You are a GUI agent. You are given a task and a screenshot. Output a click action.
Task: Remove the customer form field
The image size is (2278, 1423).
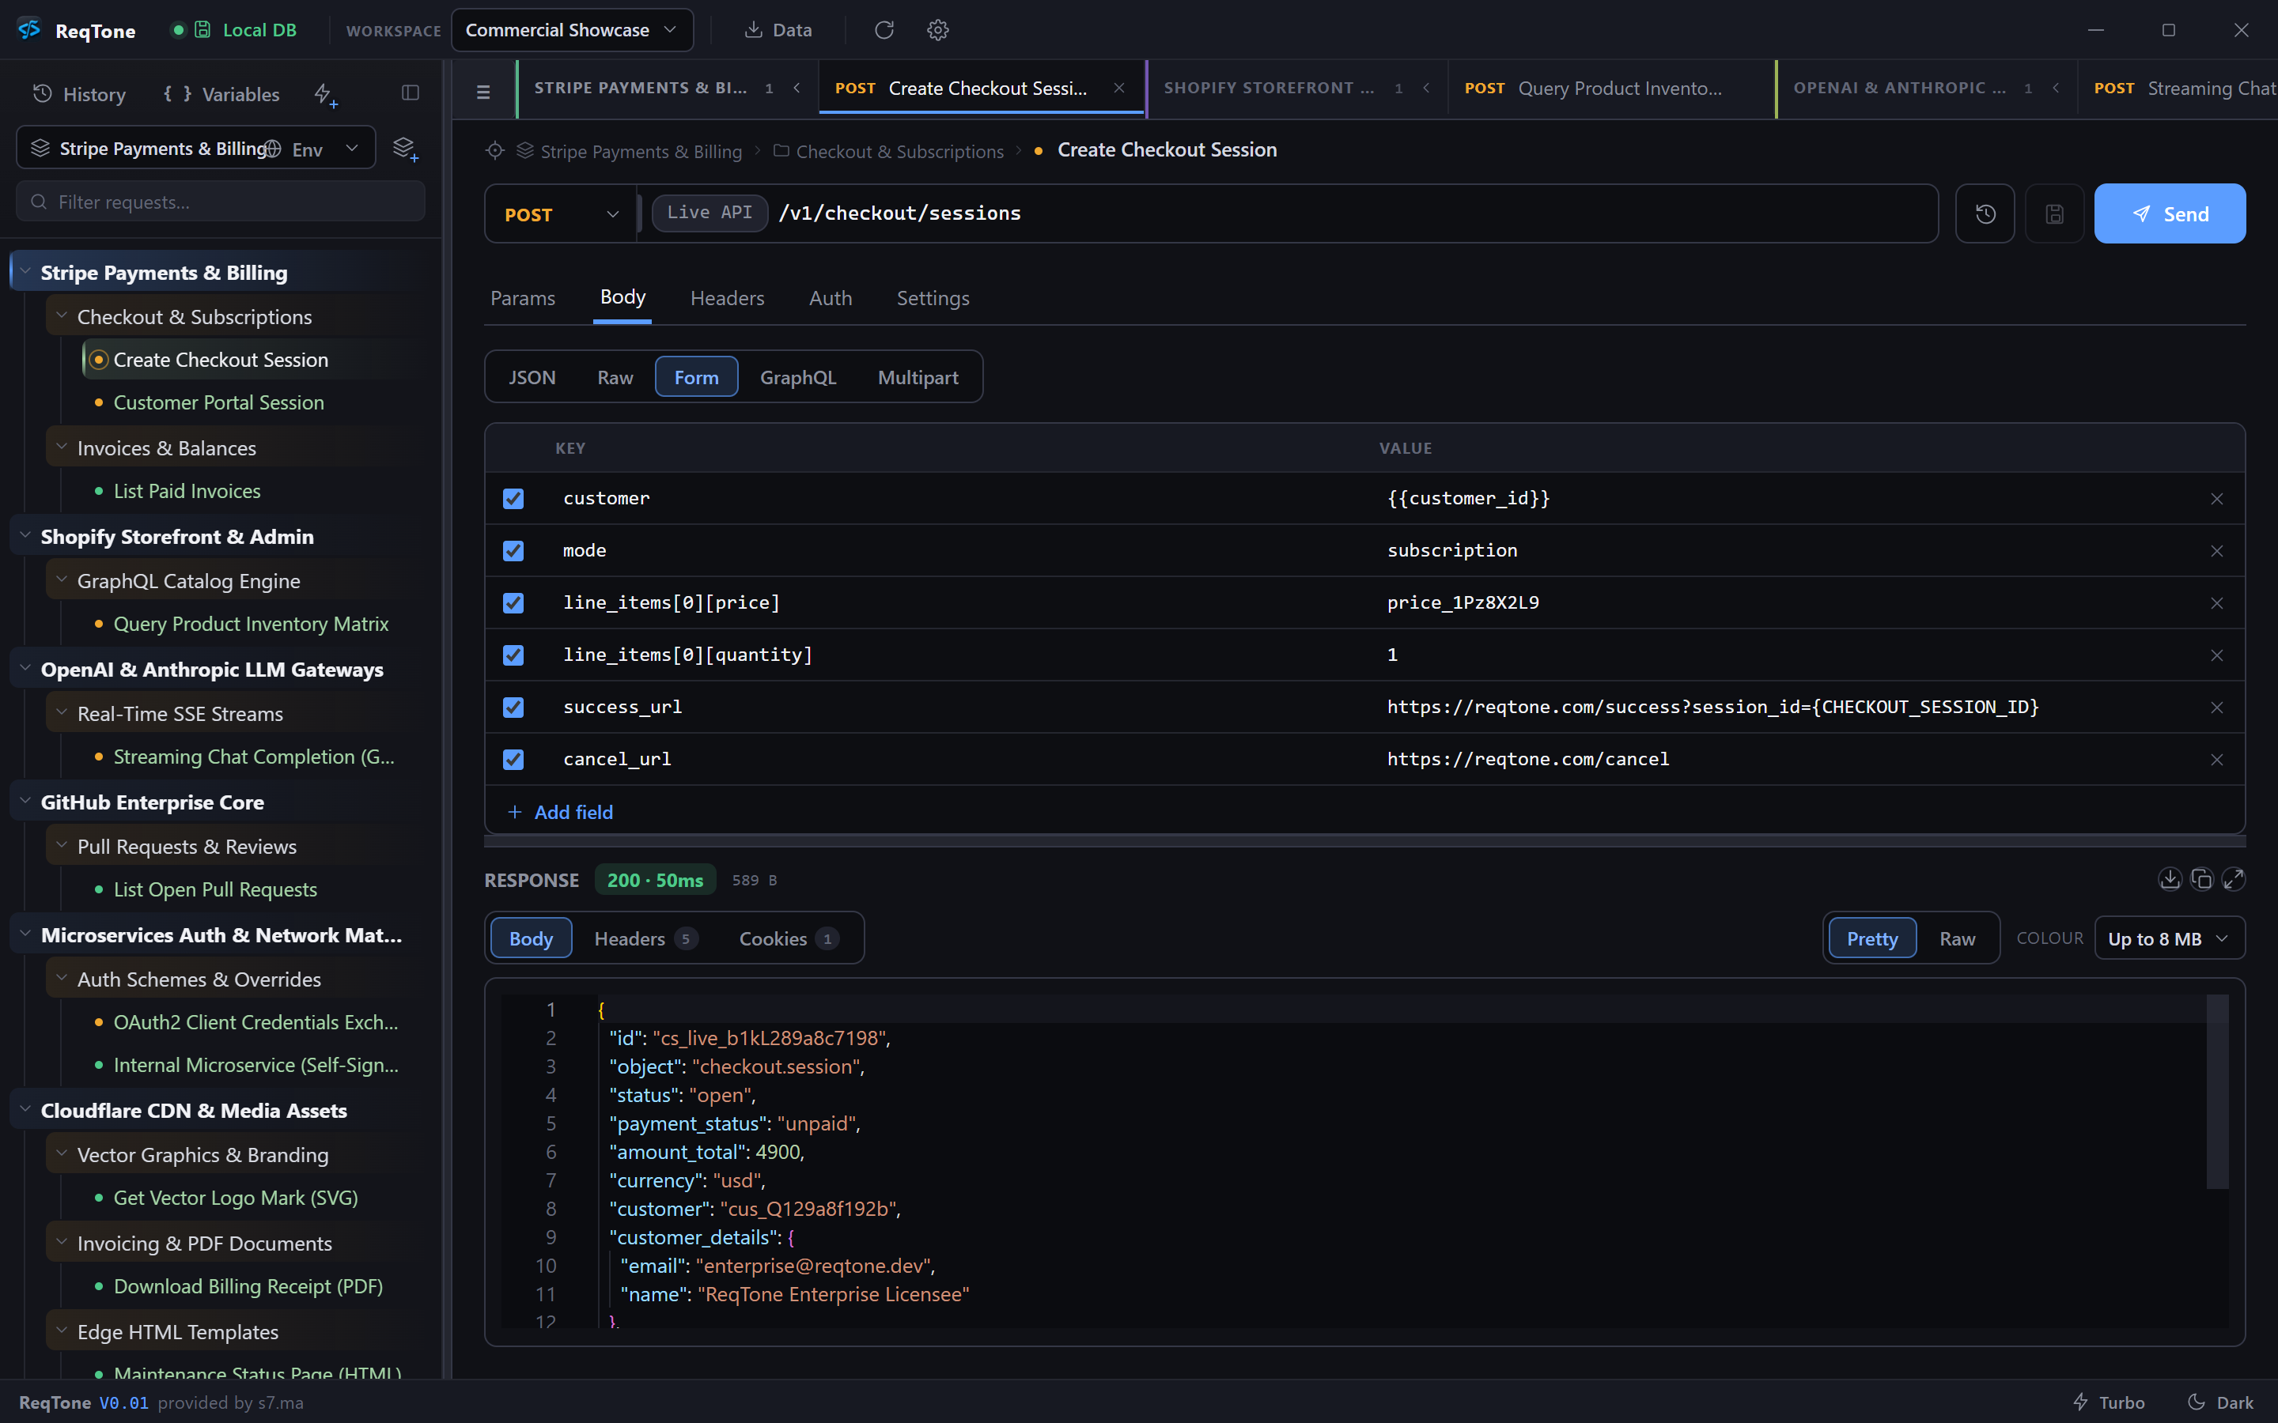click(x=2217, y=499)
